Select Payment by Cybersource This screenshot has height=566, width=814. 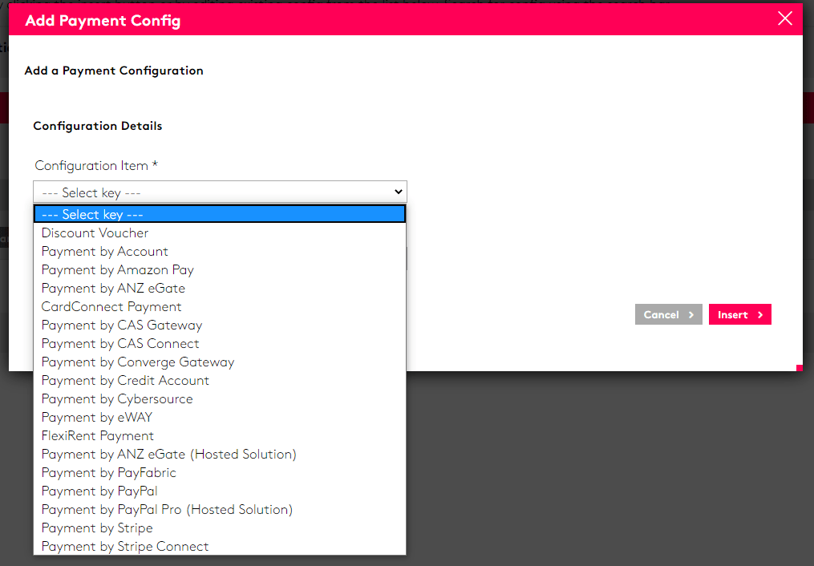220,398
